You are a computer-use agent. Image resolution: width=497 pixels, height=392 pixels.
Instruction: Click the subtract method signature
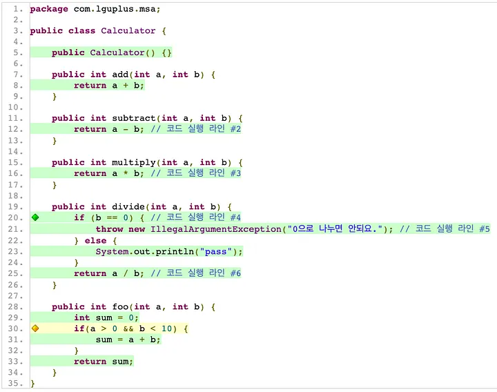[x=148, y=119]
